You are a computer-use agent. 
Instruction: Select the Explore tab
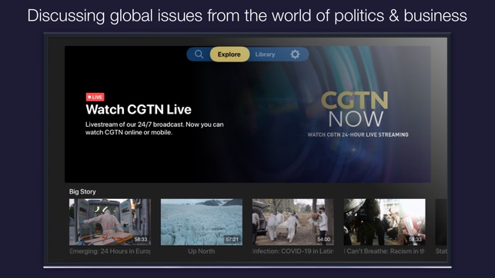point(229,55)
